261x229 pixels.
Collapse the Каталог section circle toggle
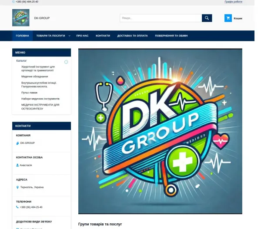pyautogui.click(x=66, y=62)
